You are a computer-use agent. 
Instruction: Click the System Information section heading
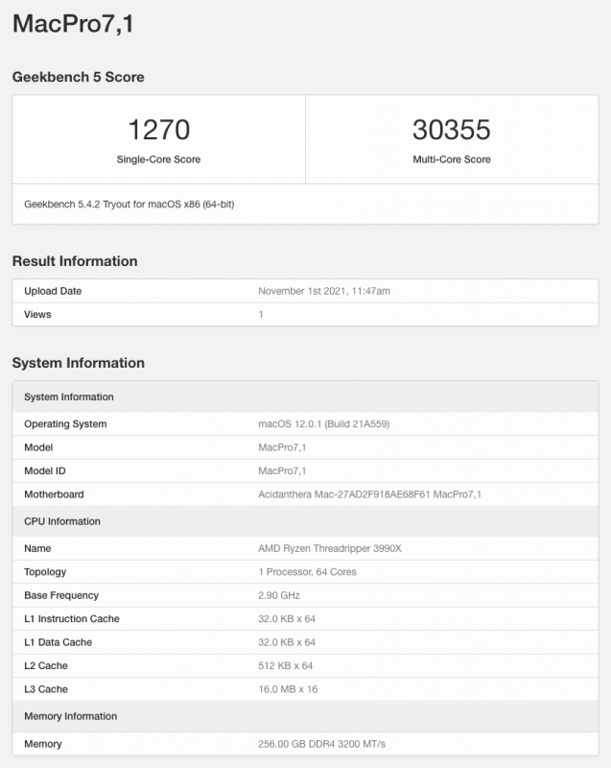(x=78, y=363)
